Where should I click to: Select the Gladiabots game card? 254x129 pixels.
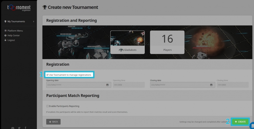tap(128, 42)
